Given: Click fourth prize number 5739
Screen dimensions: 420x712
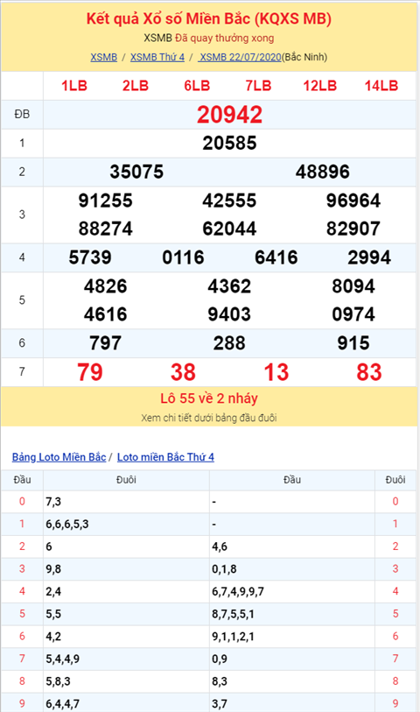Looking at the screenshot, I should pyautogui.click(x=90, y=257).
